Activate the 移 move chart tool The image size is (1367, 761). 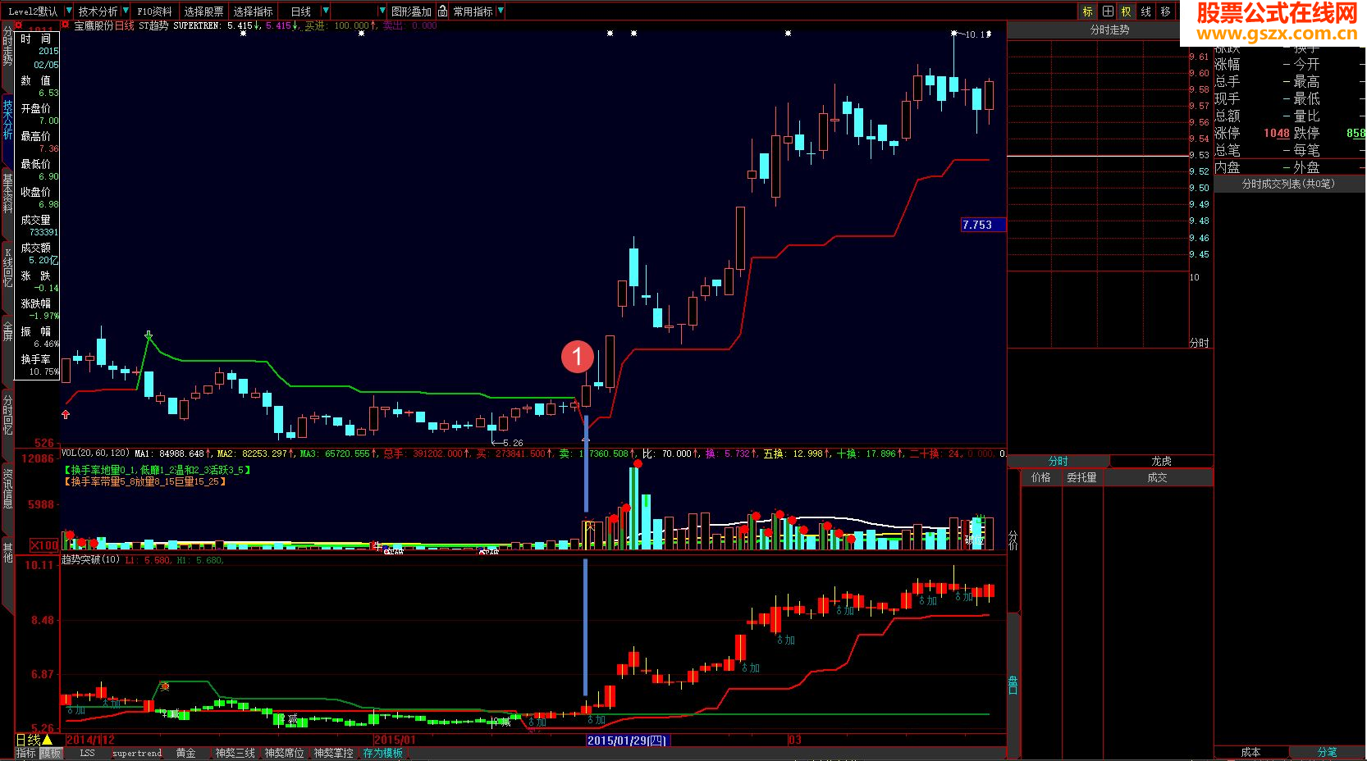(x=1166, y=11)
